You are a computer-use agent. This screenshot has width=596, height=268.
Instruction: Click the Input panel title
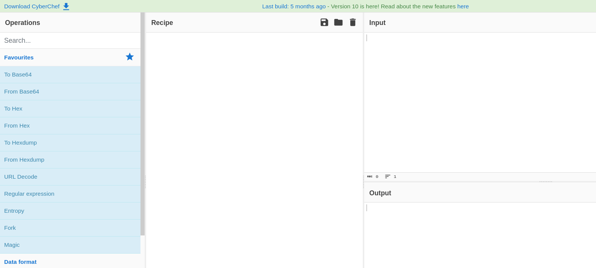pos(377,23)
